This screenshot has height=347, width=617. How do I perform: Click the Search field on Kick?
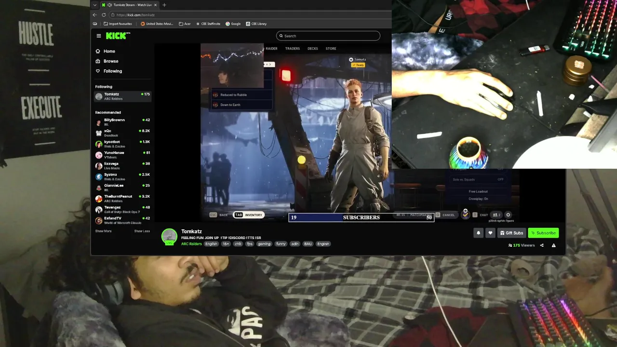[328, 36]
